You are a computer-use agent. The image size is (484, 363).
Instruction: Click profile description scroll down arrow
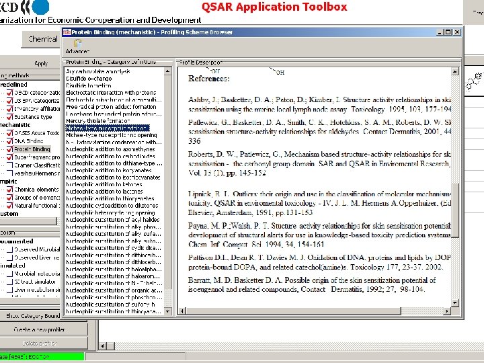(455, 303)
